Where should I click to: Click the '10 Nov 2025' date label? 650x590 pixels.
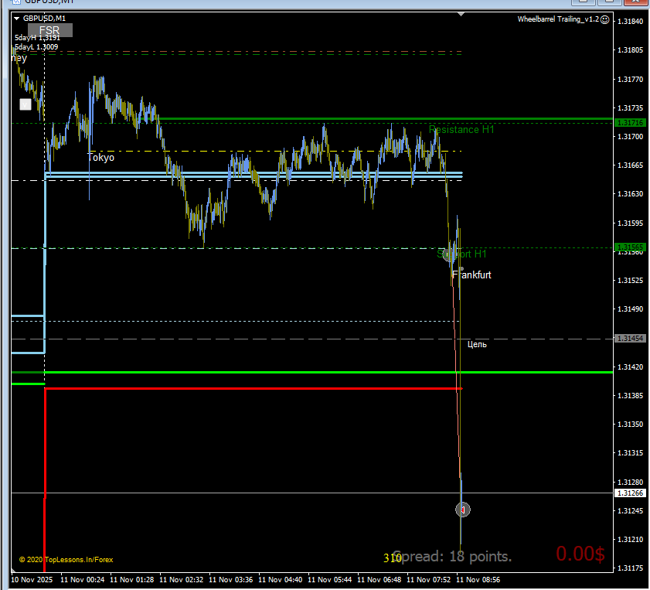[32, 580]
